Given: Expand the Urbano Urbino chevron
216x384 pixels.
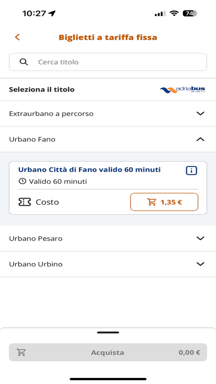Looking at the screenshot, I should [x=201, y=264].
